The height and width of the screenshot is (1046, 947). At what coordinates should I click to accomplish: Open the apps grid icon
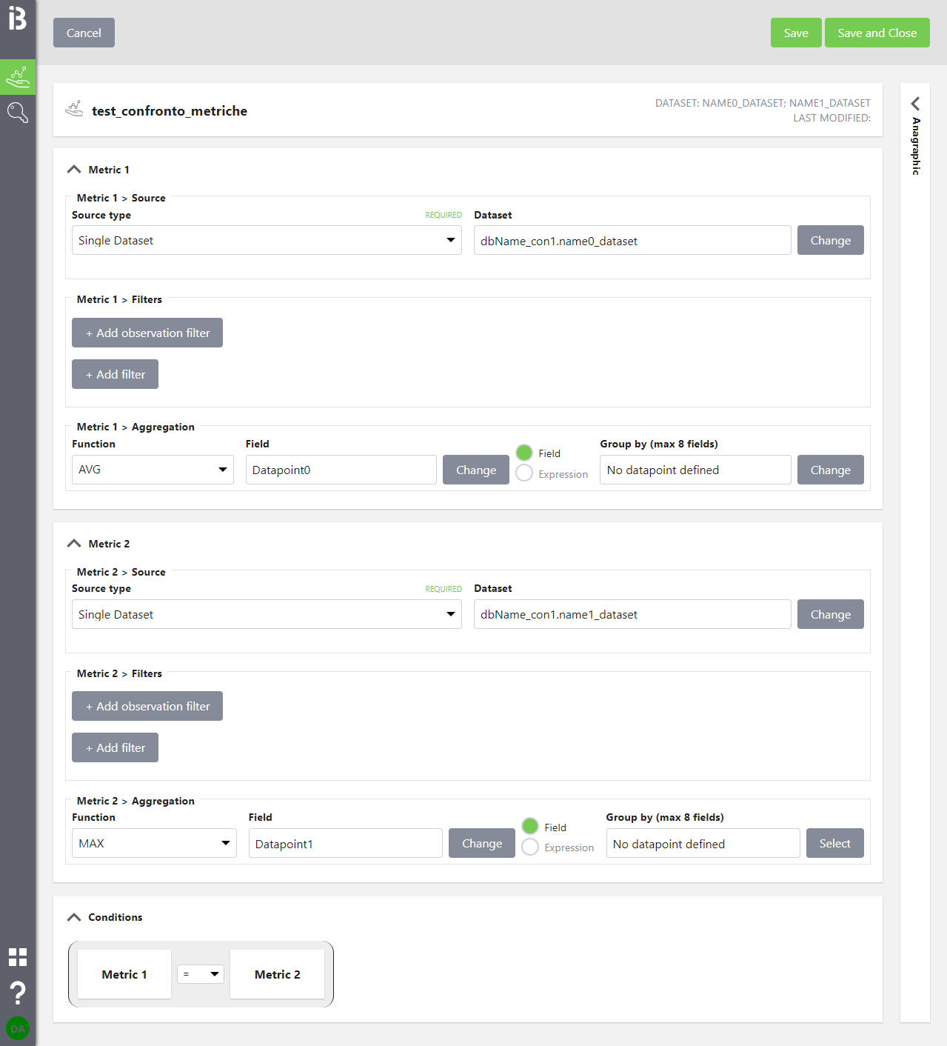18,957
